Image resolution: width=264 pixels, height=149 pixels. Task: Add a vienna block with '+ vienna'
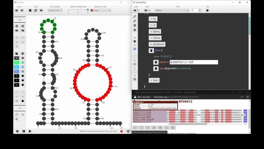[x=155, y=38]
